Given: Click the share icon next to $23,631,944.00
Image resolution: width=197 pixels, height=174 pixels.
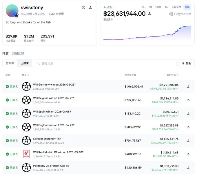Looking at the screenshot, I should 149,13.
